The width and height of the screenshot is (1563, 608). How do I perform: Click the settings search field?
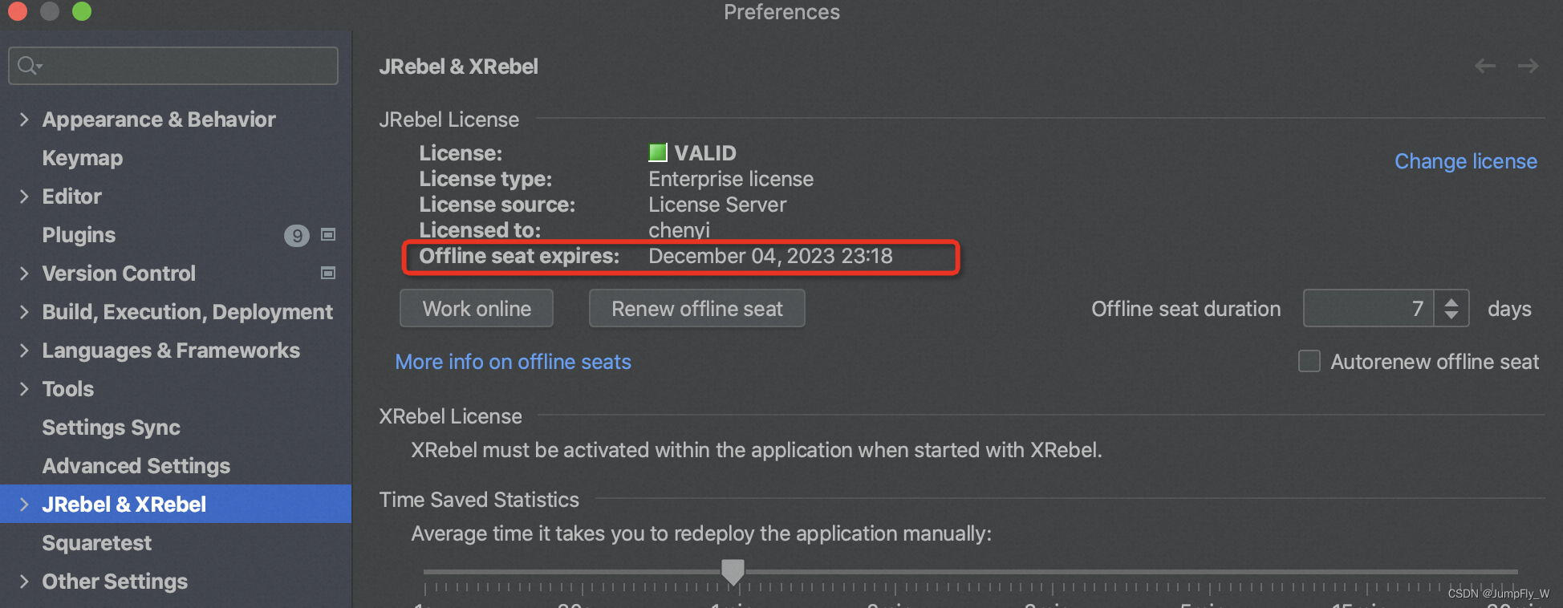coord(173,66)
